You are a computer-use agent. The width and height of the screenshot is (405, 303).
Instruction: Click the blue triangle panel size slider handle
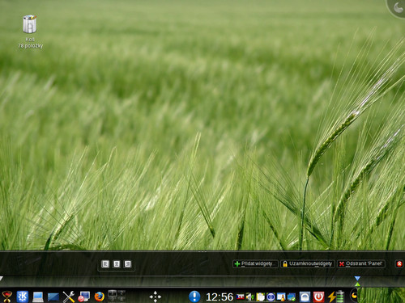click(x=357, y=278)
